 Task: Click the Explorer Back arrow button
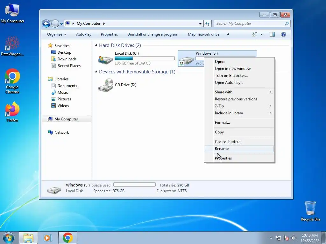coord(46,24)
